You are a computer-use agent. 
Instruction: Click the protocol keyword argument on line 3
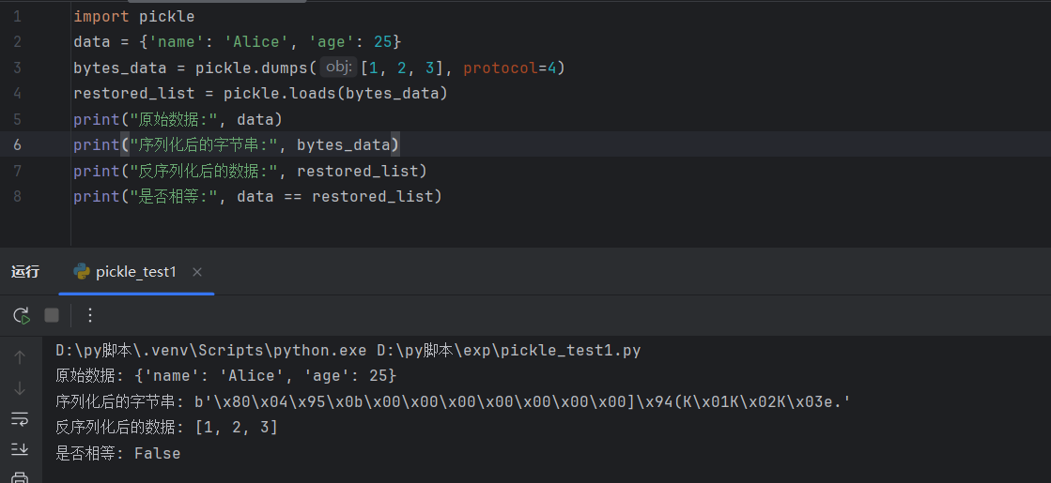(498, 68)
